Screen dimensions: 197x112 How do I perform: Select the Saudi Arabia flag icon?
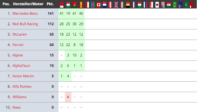coord(186,5)
